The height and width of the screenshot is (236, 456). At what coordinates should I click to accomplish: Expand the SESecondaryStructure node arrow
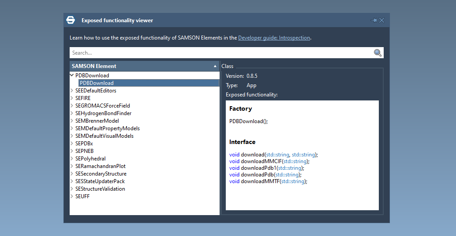coord(72,174)
